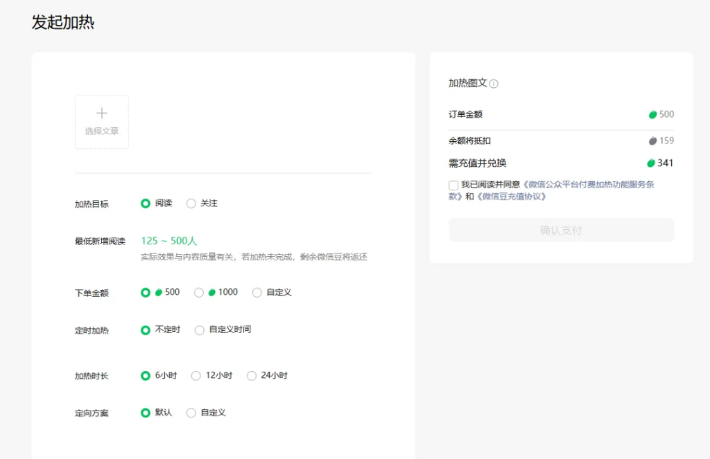
Task: Select 默认 targeting plan
Action: tap(144, 412)
